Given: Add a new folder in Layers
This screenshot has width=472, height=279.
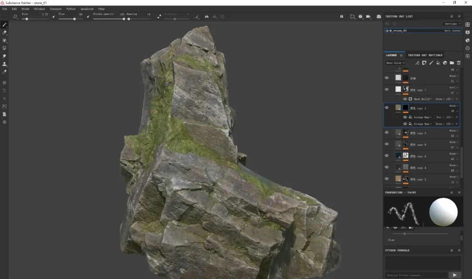Looking at the screenshot, I should (452, 63).
